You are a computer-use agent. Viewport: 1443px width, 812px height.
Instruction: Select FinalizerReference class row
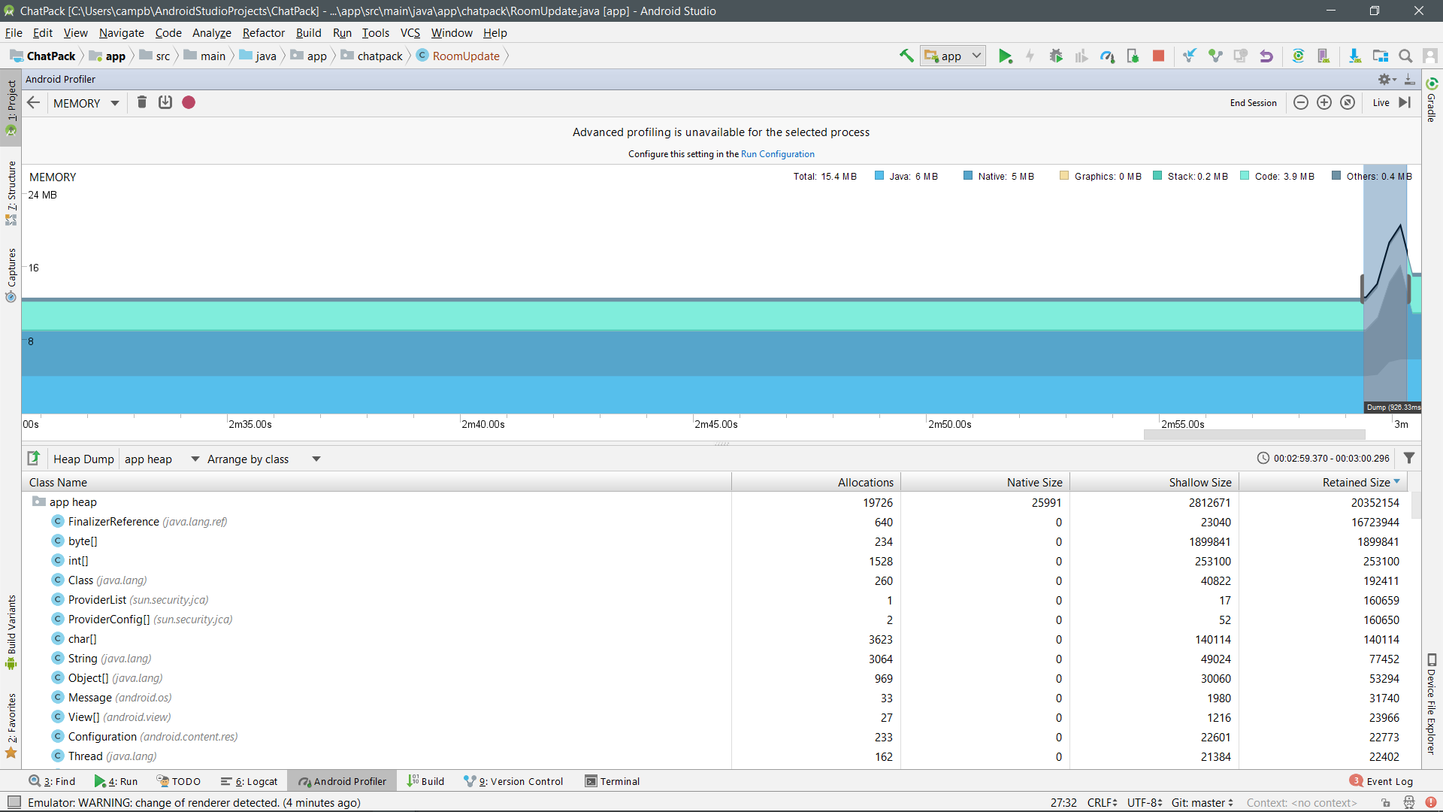click(x=113, y=522)
